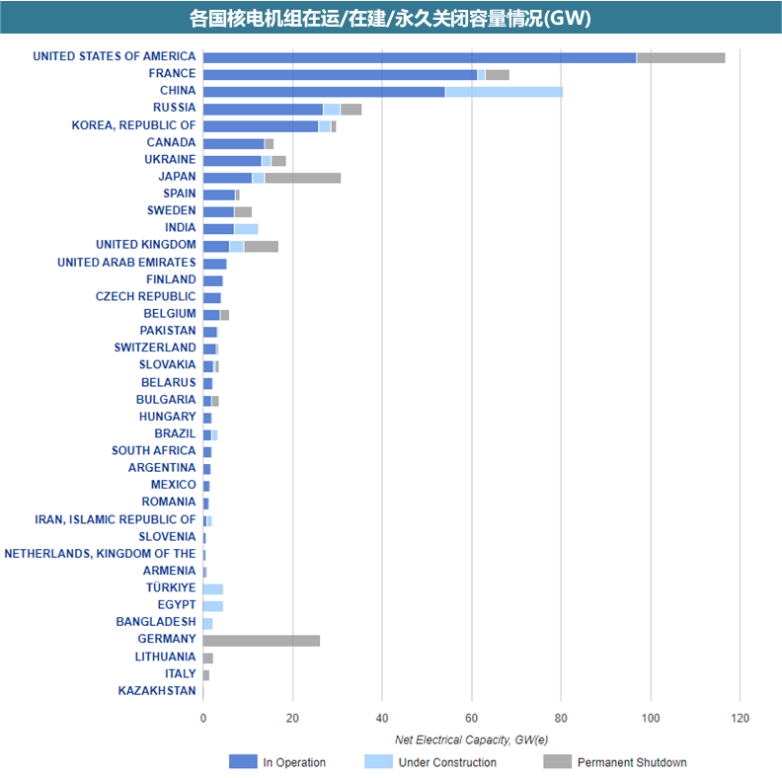Toggle the Under Construction legend label
This screenshot has width=782, height=778.
click(447, 762)
